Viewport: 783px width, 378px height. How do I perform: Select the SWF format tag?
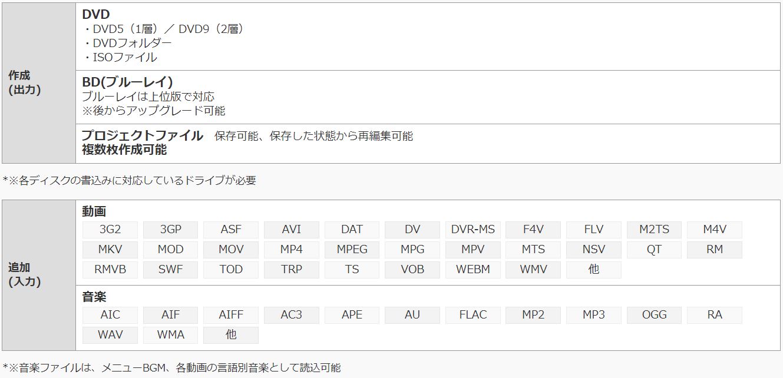(171, 270)
